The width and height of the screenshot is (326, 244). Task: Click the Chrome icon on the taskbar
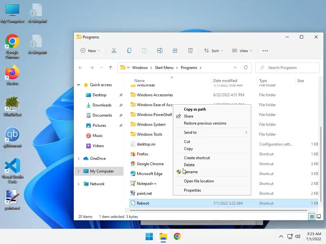(x=177, y=236)
